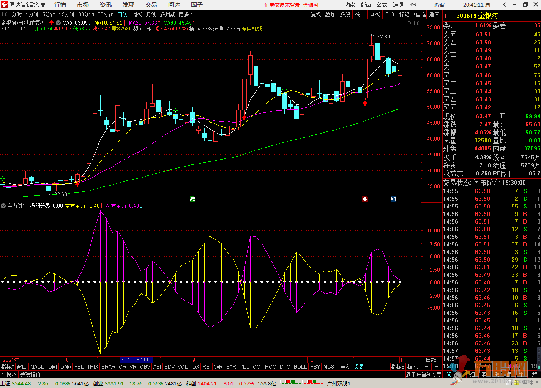The height and width of the screenshot is (388, 541).
Task: Open the 圈子 menu
Action: (x=197, y=5)
